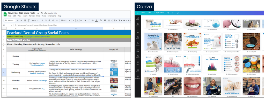Click the fill color bucket icon
This screenshot has width=265, height=99.
pos(101,20)
